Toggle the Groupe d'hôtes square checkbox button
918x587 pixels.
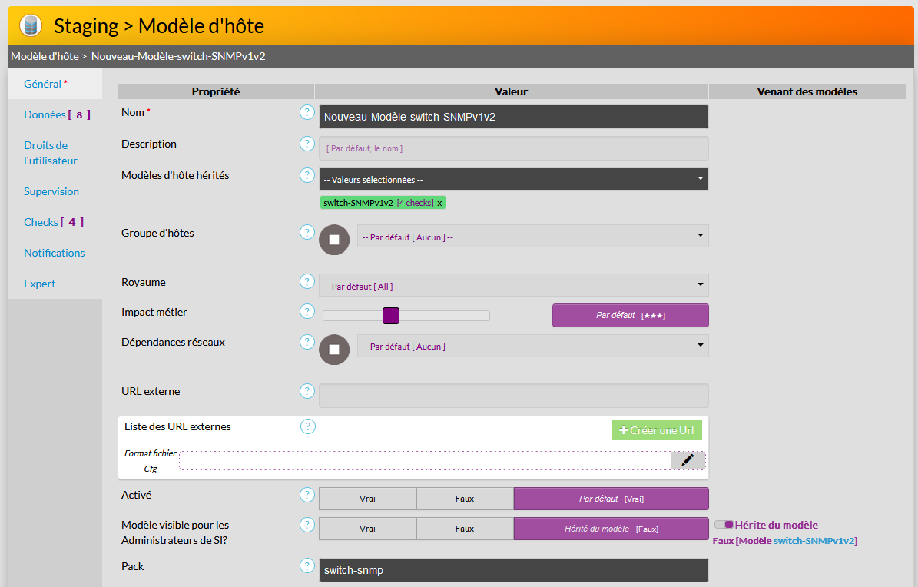point(334,239)
